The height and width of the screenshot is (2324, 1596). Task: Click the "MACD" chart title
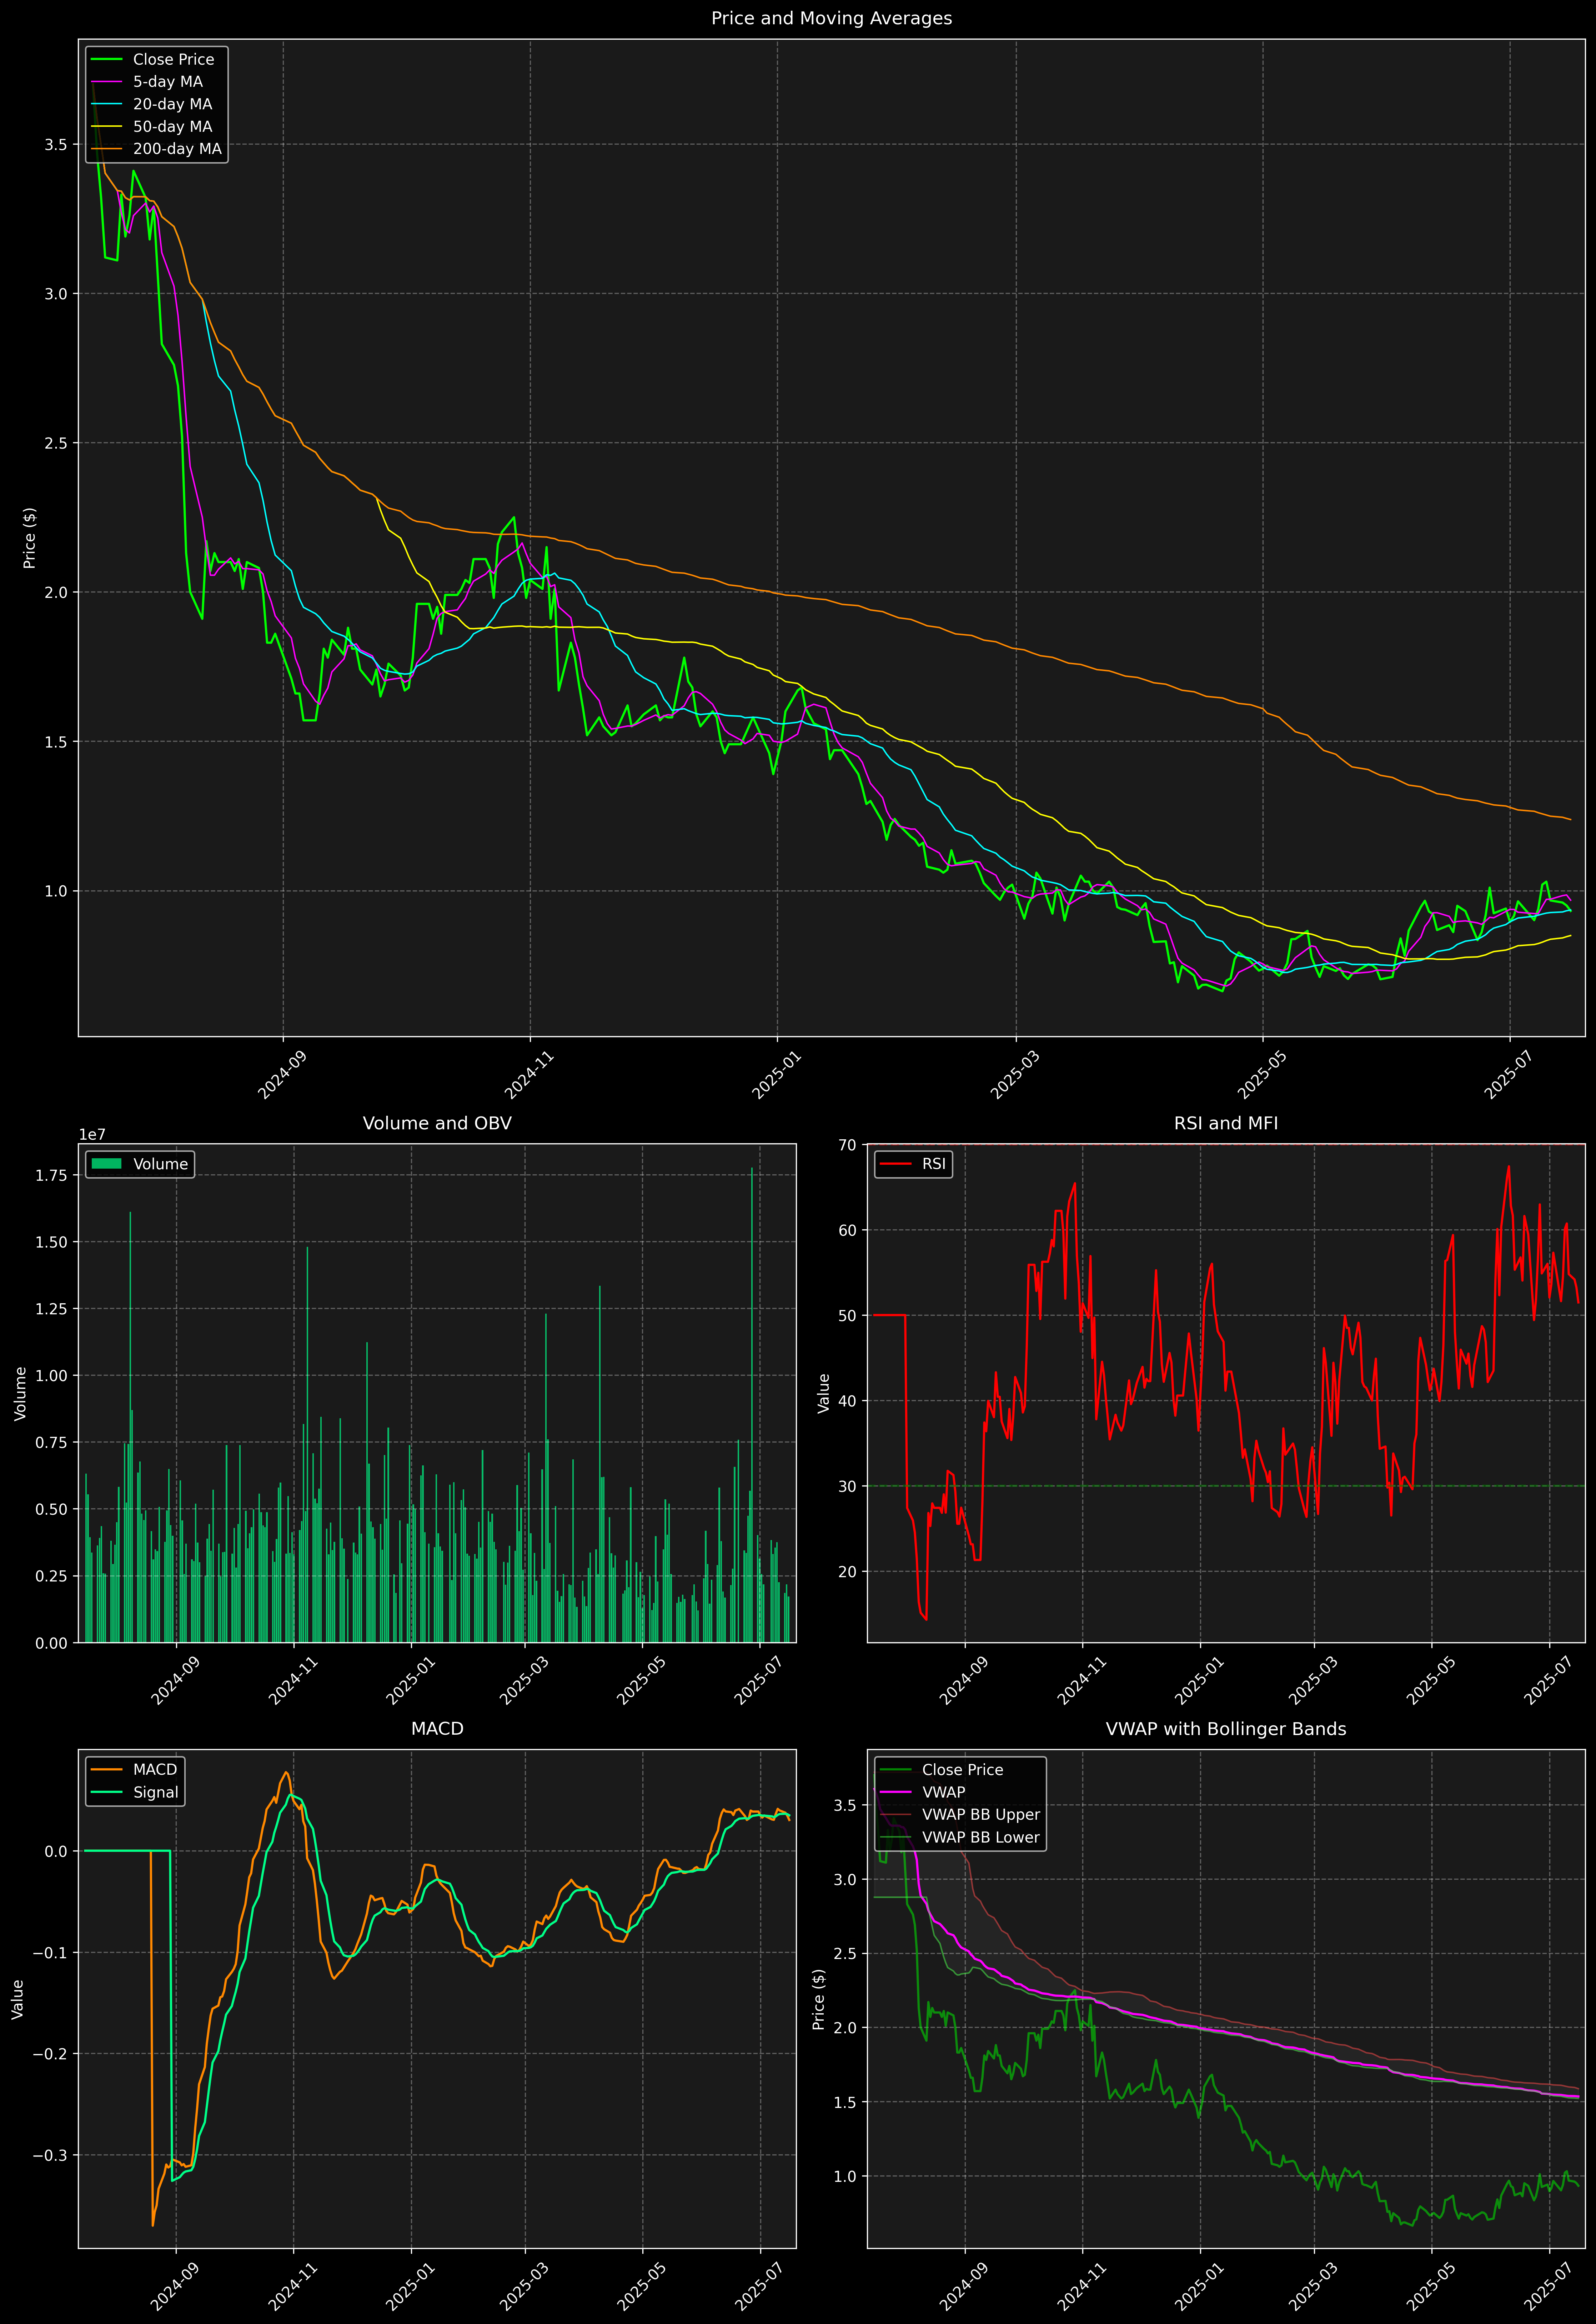437,1729
